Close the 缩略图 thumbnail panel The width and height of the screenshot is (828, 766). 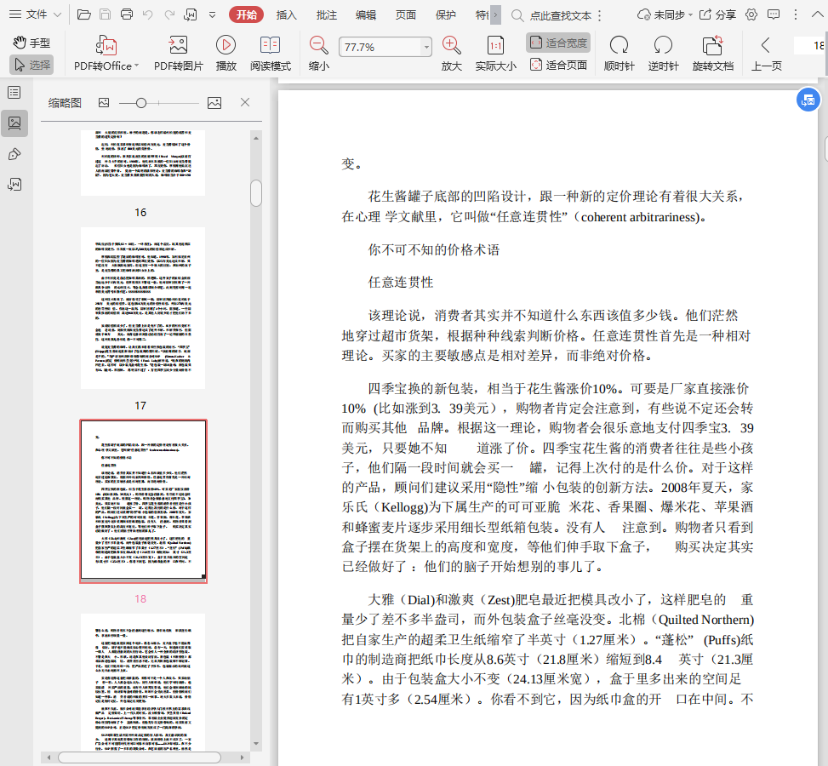(x=245, y=102)
